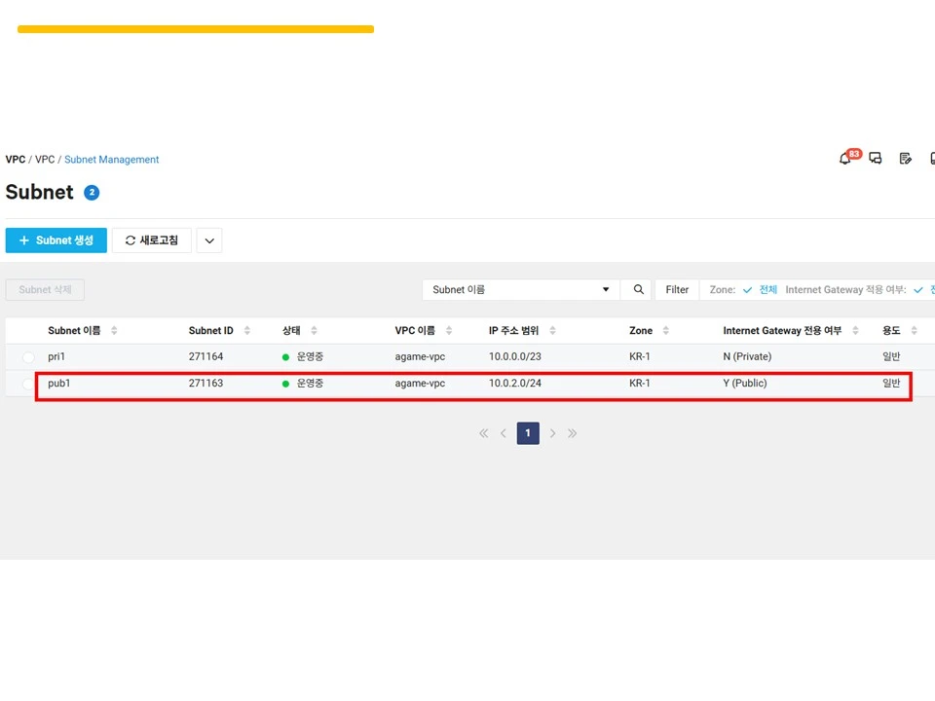Open Subnet Management breadcrumb link

pyautogui.click(x=111, y=159)
